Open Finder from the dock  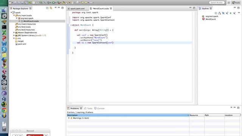(x=4, y=10)
